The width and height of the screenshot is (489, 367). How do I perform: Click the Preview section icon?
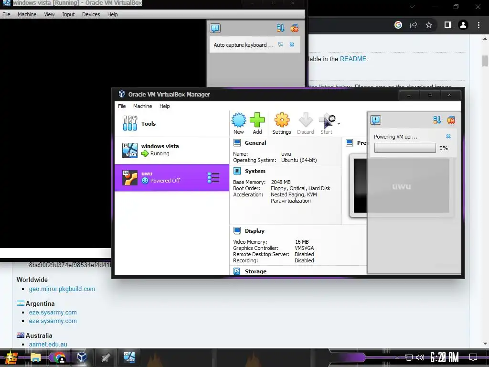tap(349, 143)
